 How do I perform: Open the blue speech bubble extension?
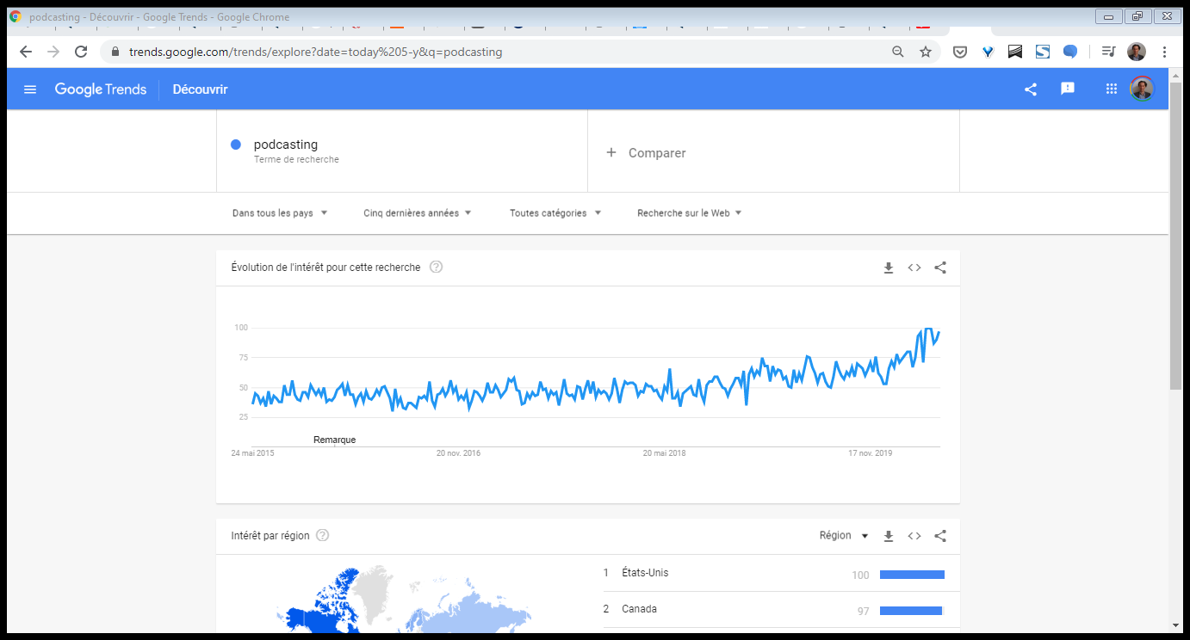click(x=1070, y=52)
